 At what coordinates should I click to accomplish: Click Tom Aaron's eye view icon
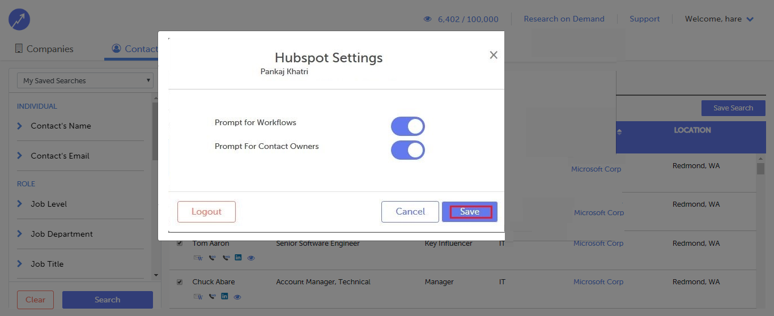(251, 258)
